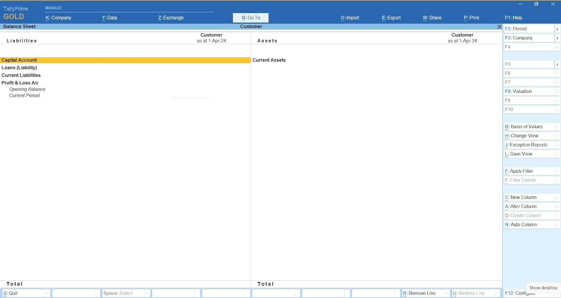Open the K: Company menu
This screenshot has width=561, height=298.
[58, 18]
